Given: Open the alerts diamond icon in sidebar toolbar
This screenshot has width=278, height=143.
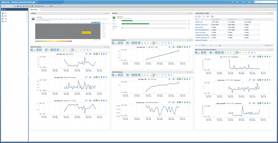Looking at the screenshot, I should (x=18, y=6).
